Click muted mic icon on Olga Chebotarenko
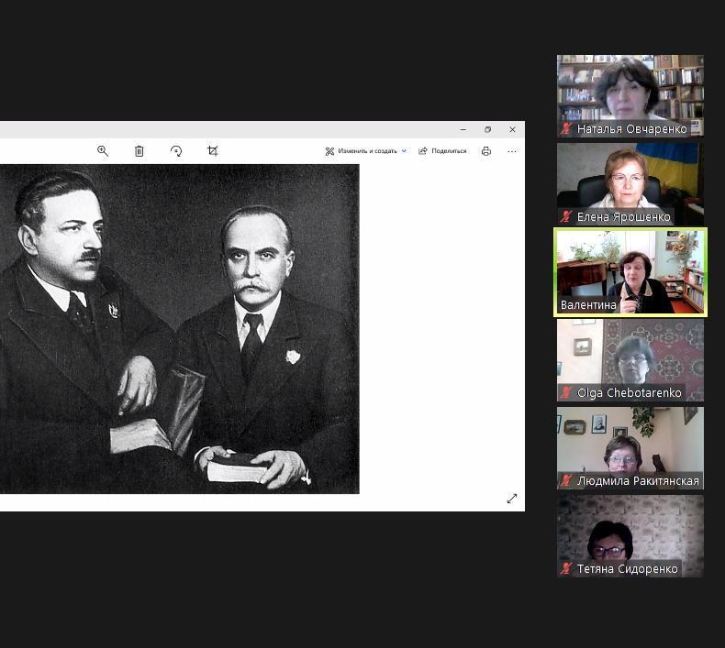Screen dimensions: 725x648 567,393
